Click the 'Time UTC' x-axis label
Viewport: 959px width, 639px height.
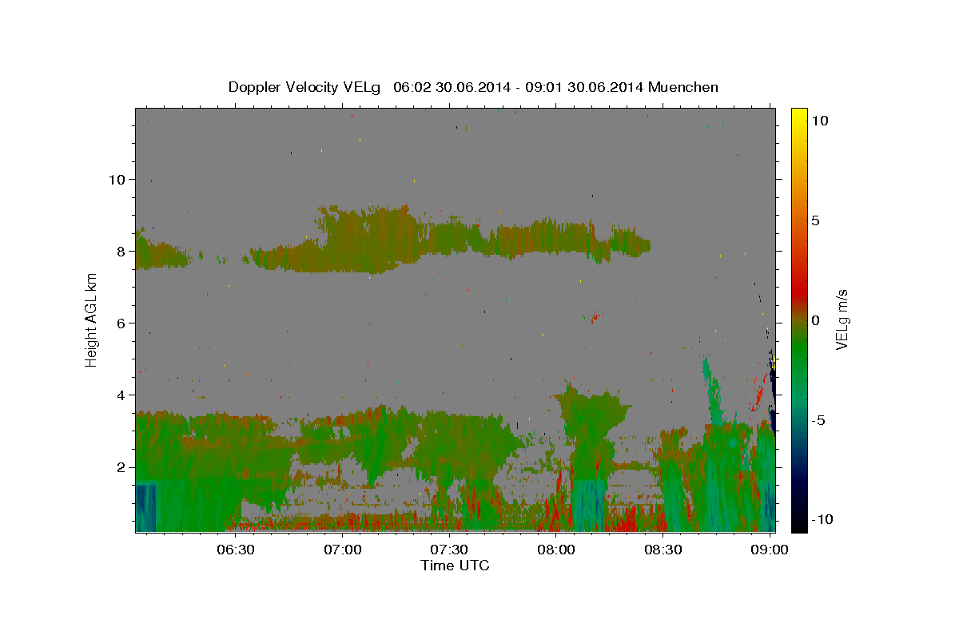point(455,566)
